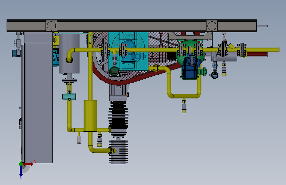Image resolution: width=286 pixels, height=185 pixels.
Task: Select the green handwheel beside blue gearbox
Action: coord(203,72)
